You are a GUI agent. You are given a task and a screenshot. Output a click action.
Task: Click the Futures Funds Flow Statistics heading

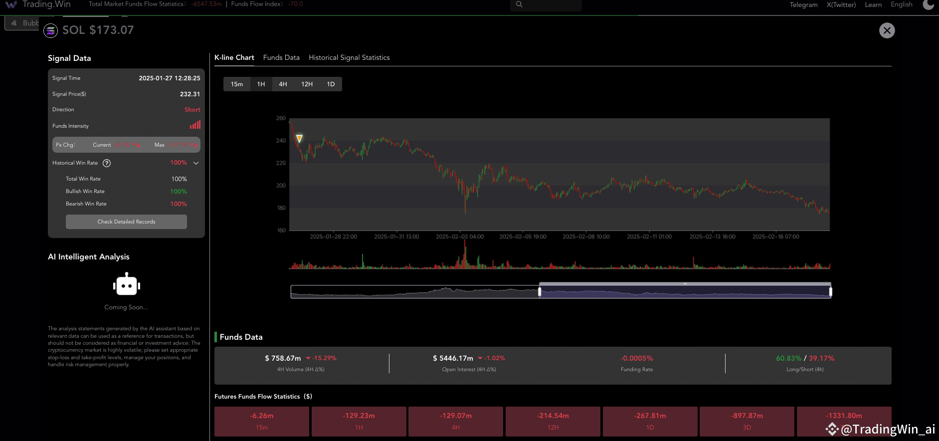tap(263, 397)
